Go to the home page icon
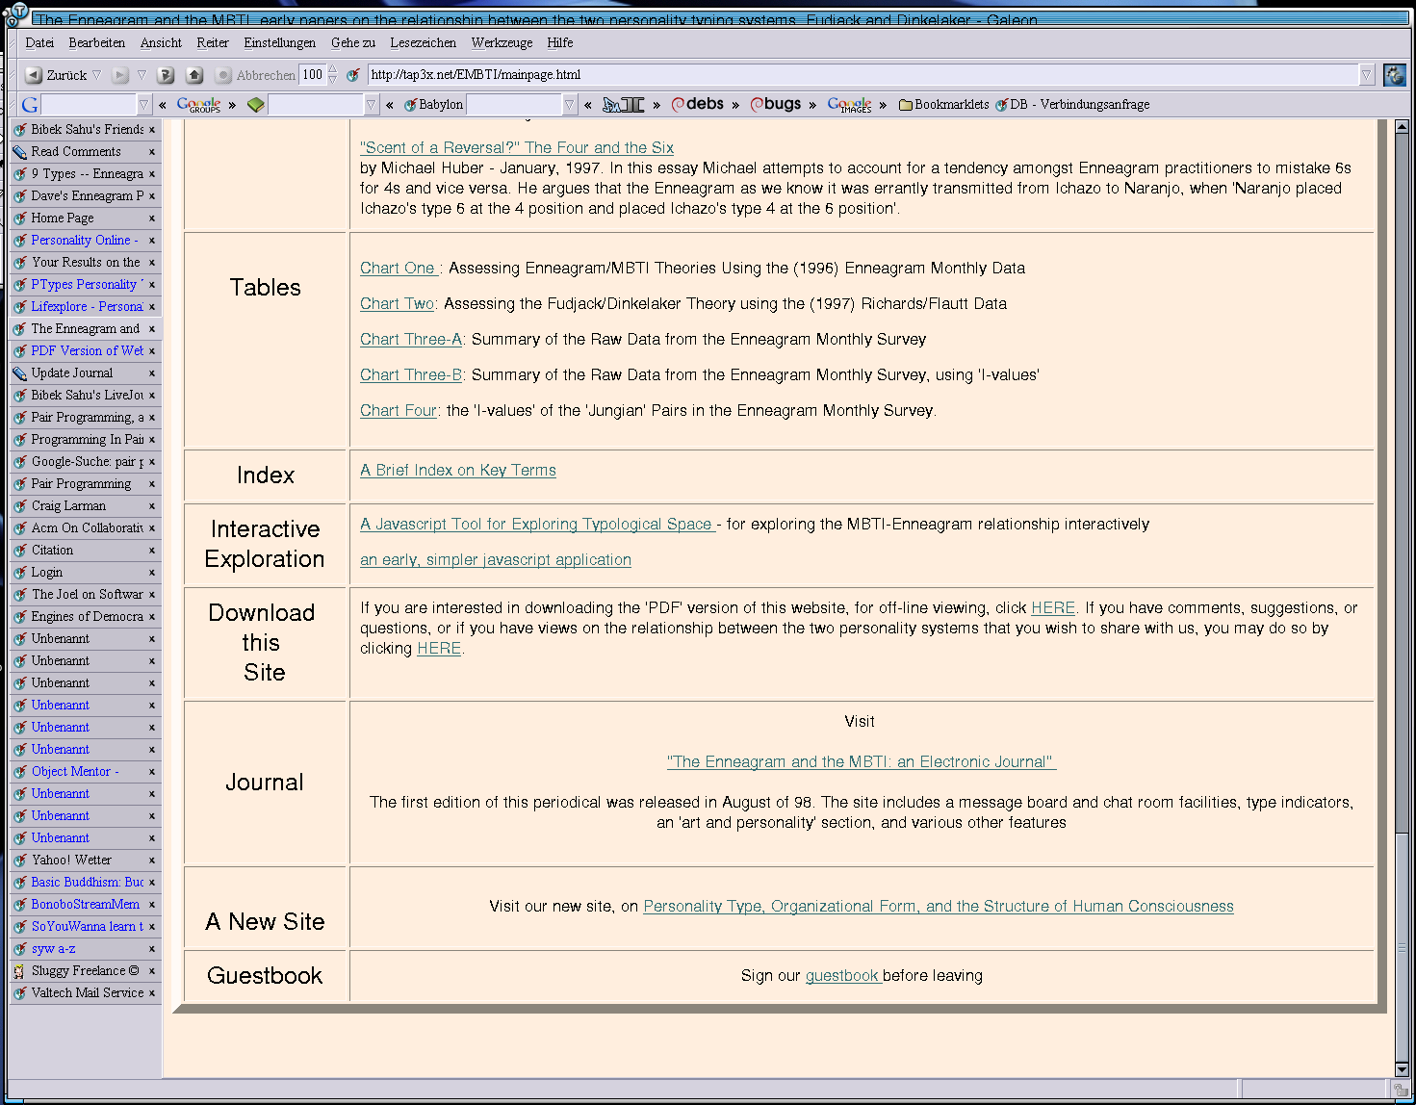Screen dimensions: 1416x1105 click(x=194, y=75)
